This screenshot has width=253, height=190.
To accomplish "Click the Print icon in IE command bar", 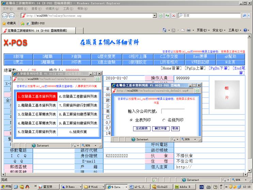I will click(x=188, y=30).
